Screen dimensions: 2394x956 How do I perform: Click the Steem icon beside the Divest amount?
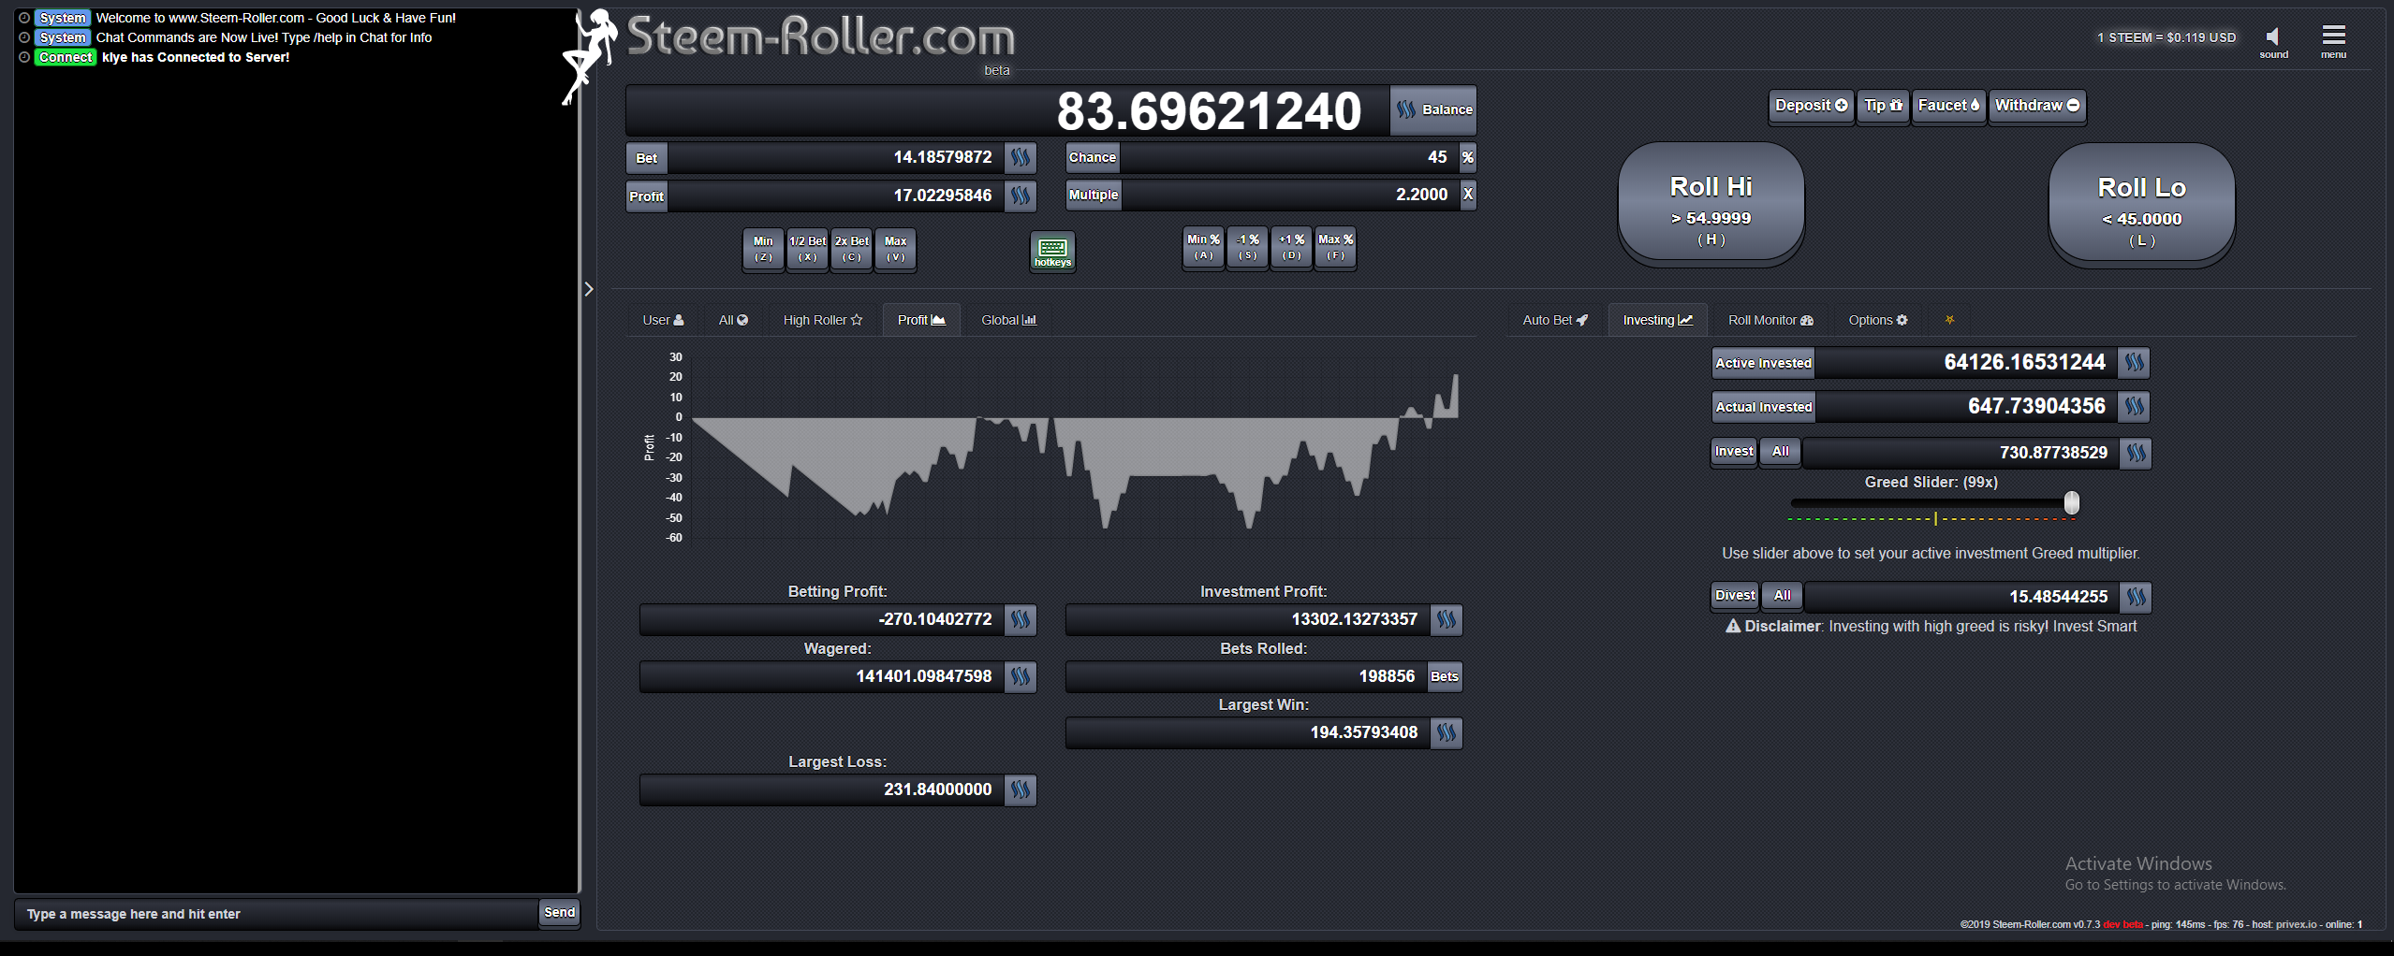point(2137,597)
